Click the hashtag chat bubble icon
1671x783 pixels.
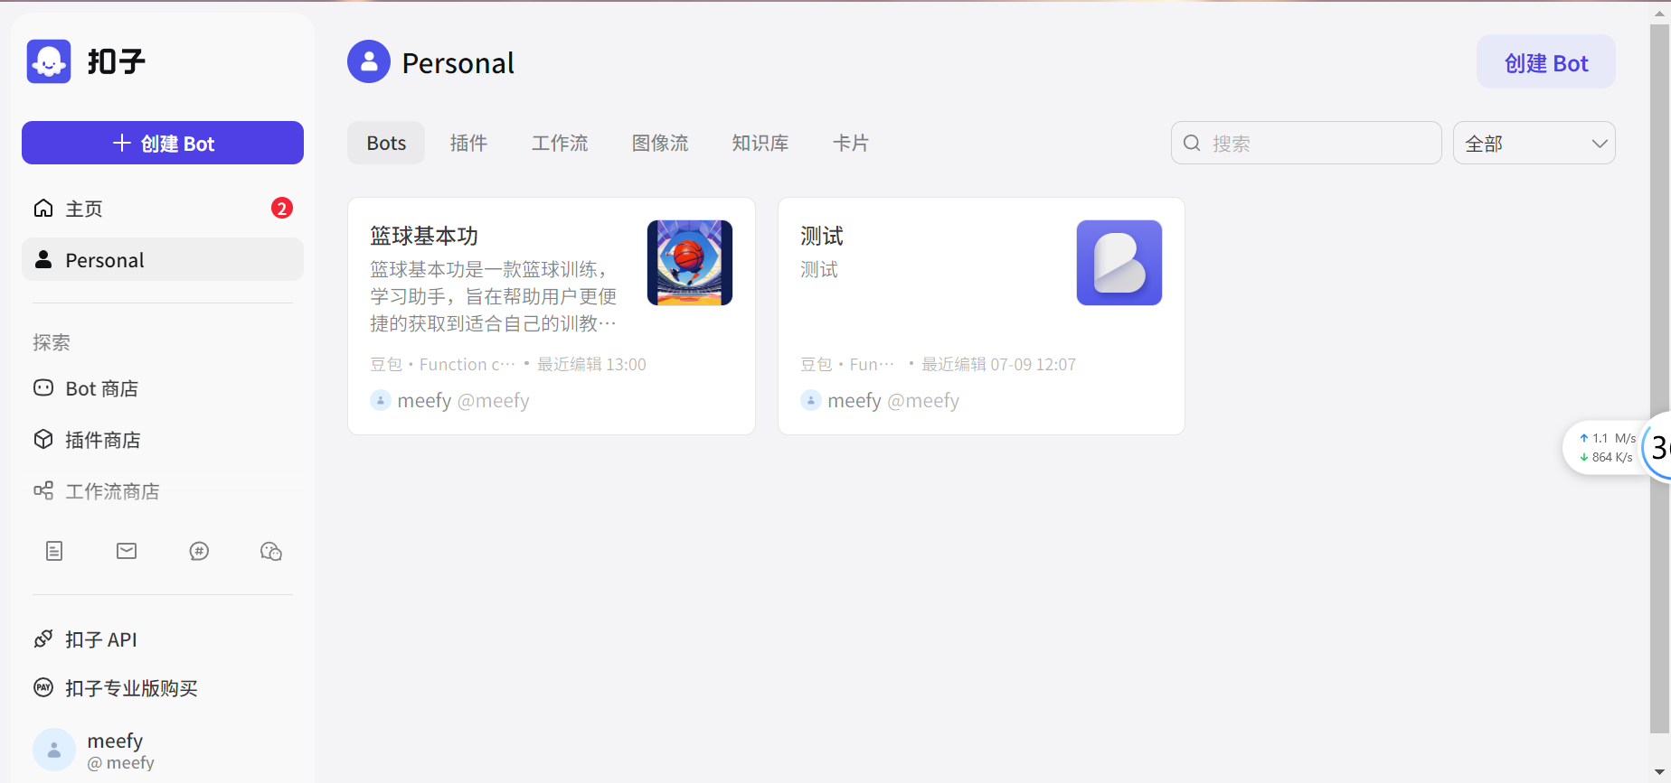tap(199, 551)
